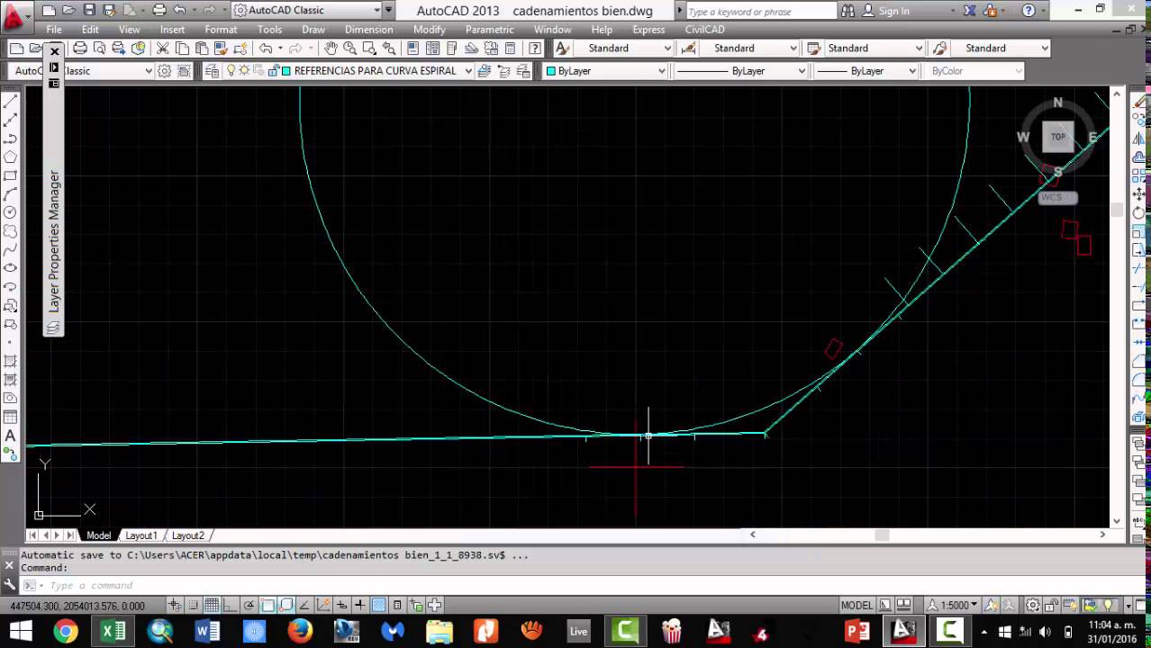Select the Table tool in Draw toolbar
The width and height of the screenshot is (1151, 648).
coord(11,417)
